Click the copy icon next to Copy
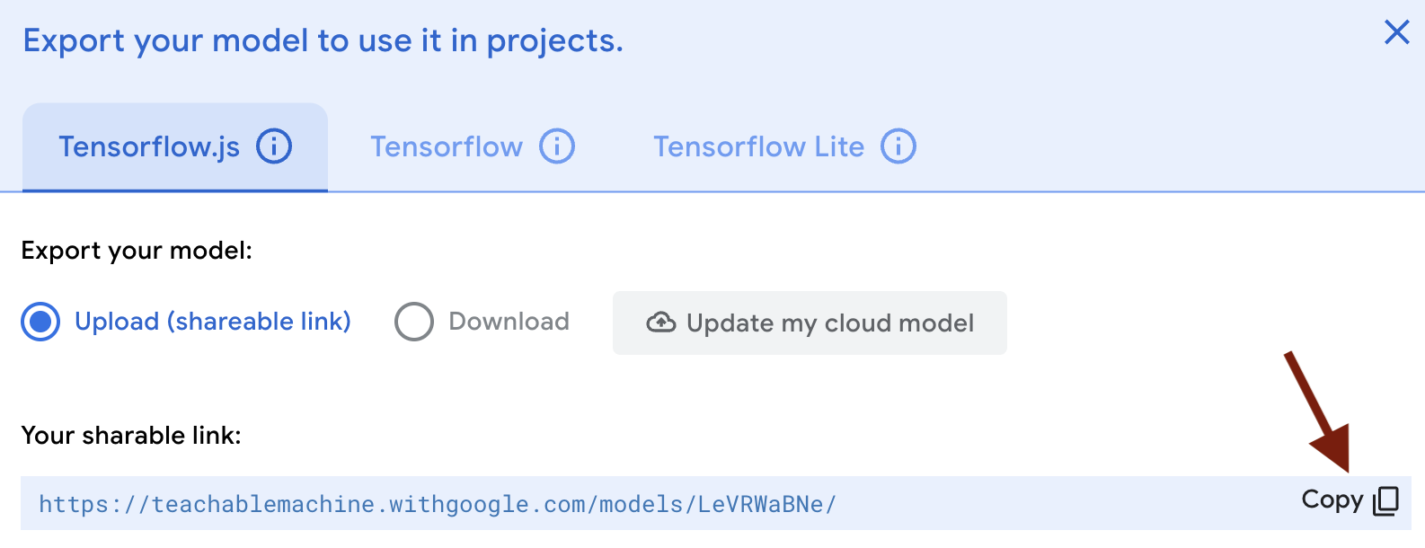The height and width of the screenshot is (548, 1425). [x=1386, y=500]
